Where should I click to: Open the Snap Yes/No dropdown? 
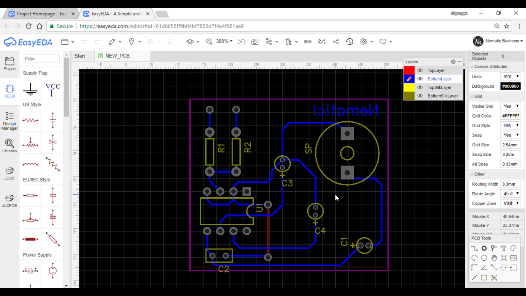[x=510, y=135]
